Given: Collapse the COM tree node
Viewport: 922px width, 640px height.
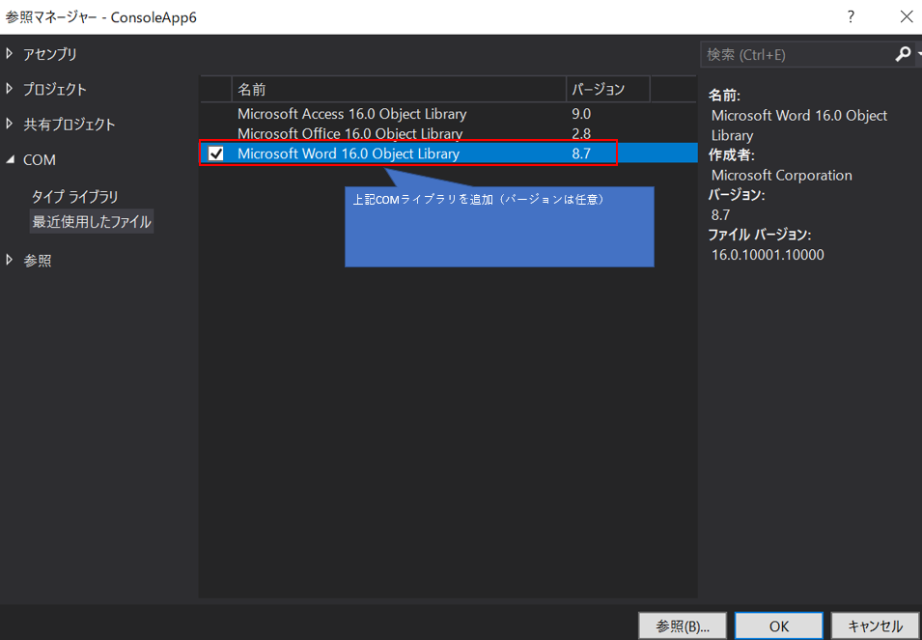Looking at the screenshot, I should [10, 159].
